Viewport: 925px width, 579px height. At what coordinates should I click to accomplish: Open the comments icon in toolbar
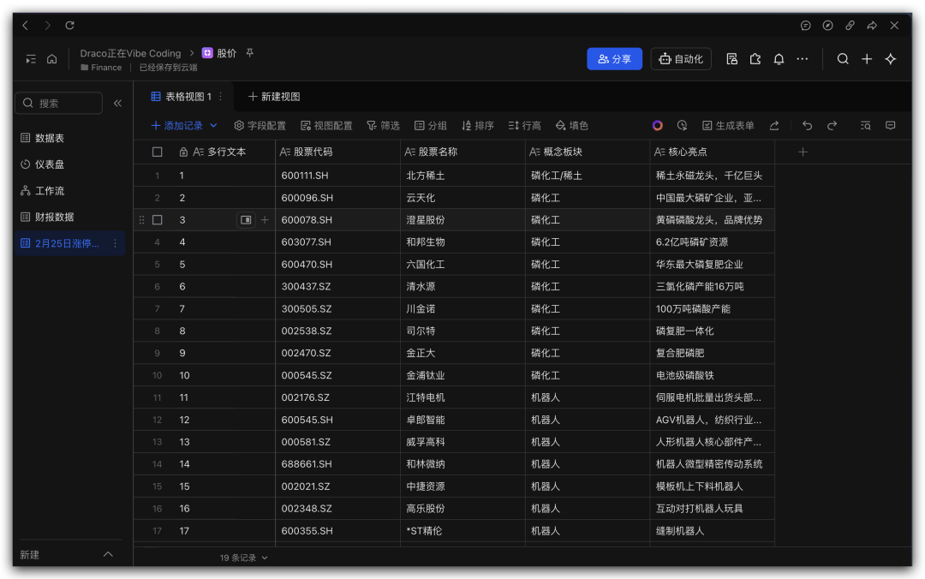click(x=891, y=126)
